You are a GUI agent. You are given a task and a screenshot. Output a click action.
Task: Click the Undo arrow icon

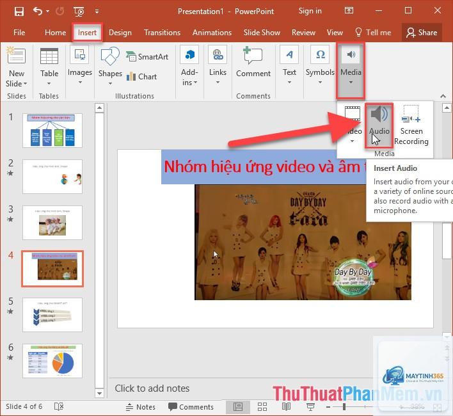tap(38, 12)
